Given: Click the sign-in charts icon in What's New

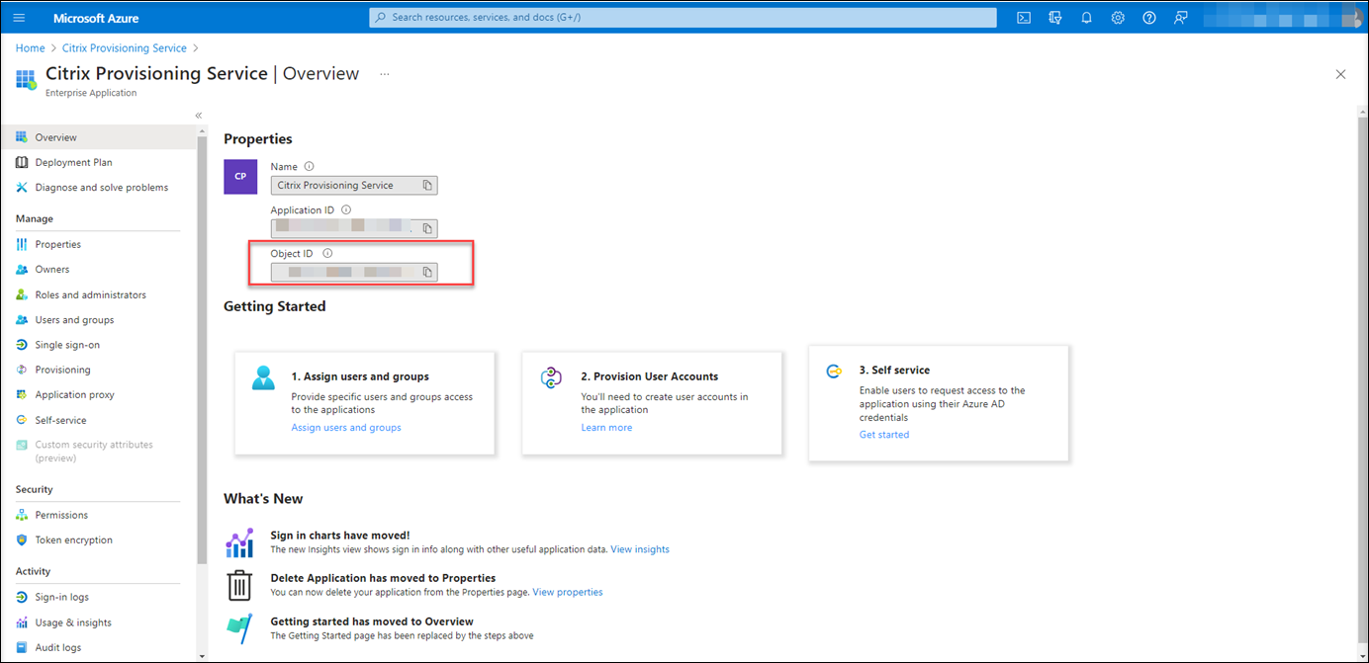Looking at the screenshot, I should [x=239, y=542].
